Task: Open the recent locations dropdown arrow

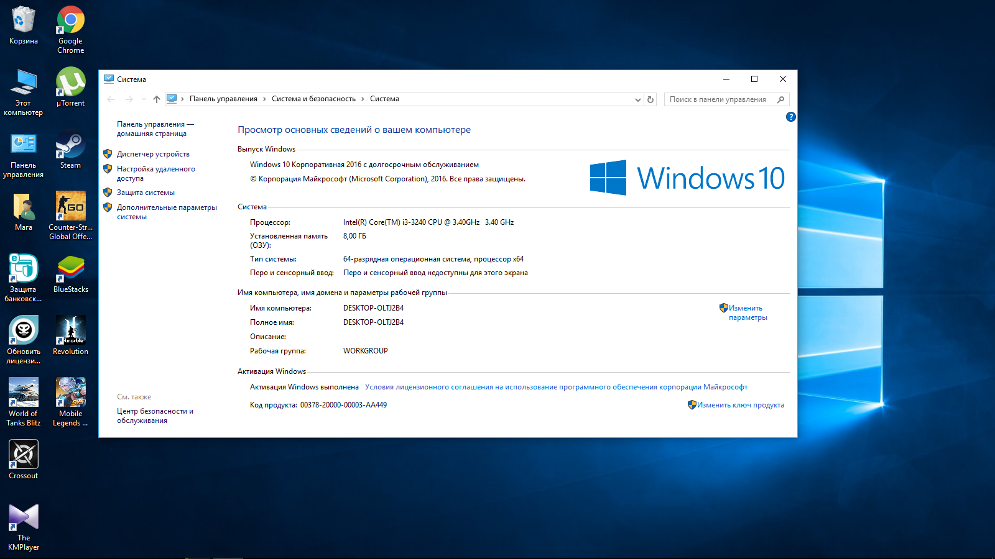Action: [x=144, y=99]
